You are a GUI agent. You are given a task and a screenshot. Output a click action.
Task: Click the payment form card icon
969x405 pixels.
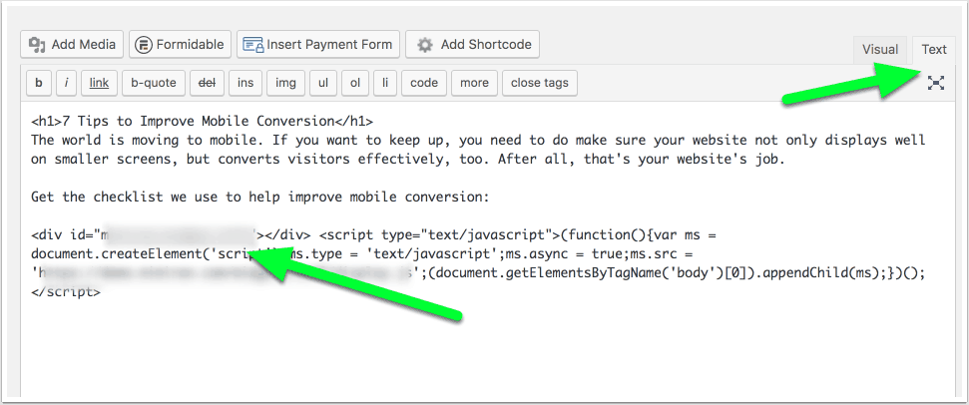[x=252, y=45]
